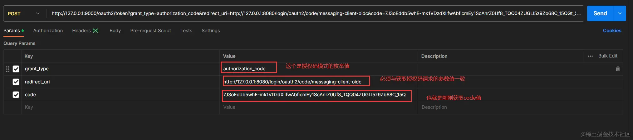Viewport: 633px width, 140px height.
Task: Delete the grant_type row with trash icon
Action: point(617,69)
